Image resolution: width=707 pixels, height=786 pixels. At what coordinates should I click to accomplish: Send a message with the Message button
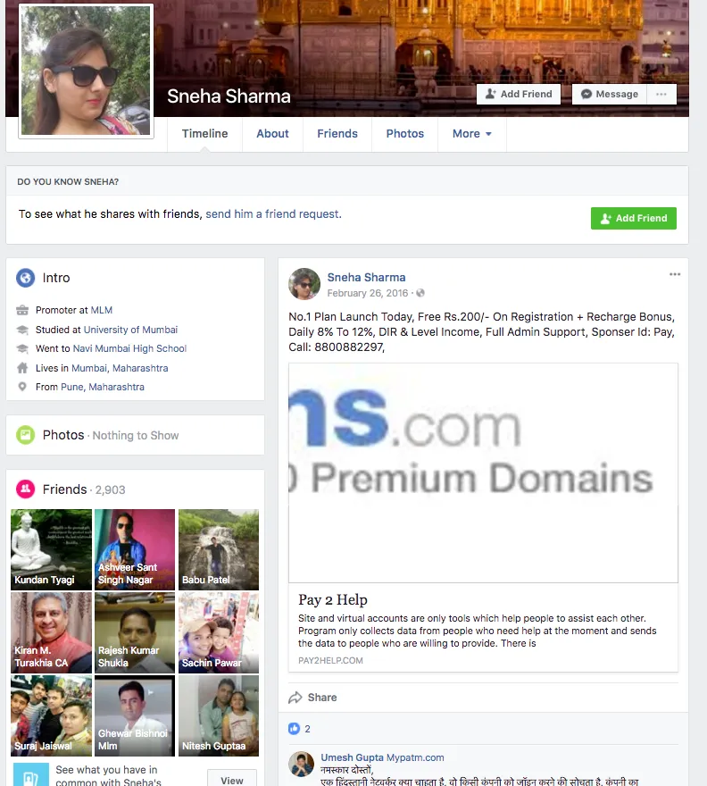pyautogui.click(x=610, y=95)
